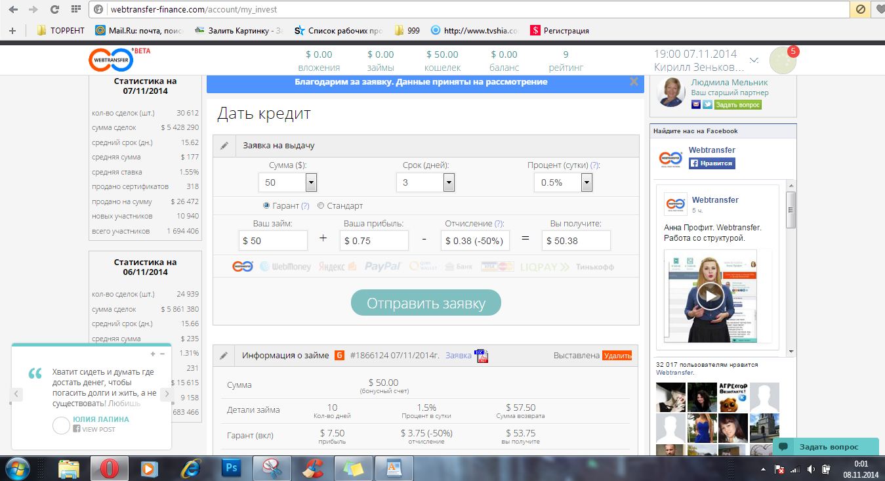Screen dimensions: 885x481
Task: Open Internet Explorer from the taskbar
Action: [191, 468]
